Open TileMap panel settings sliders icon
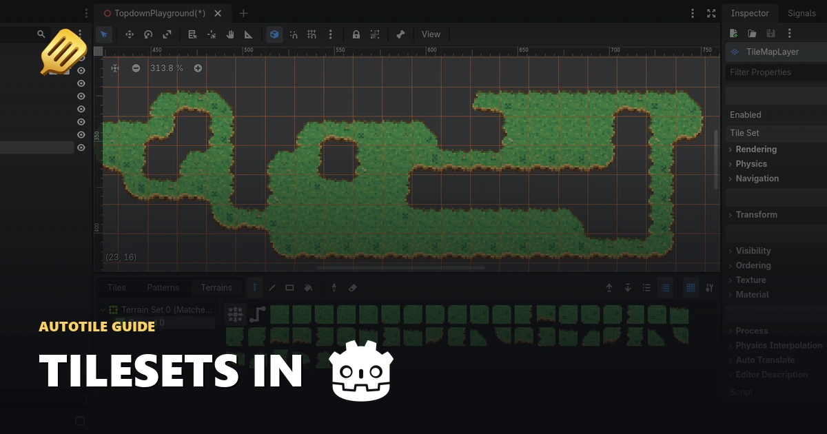Image resolution: width=827 pixels, height=434 pixels. coord(710,288)
